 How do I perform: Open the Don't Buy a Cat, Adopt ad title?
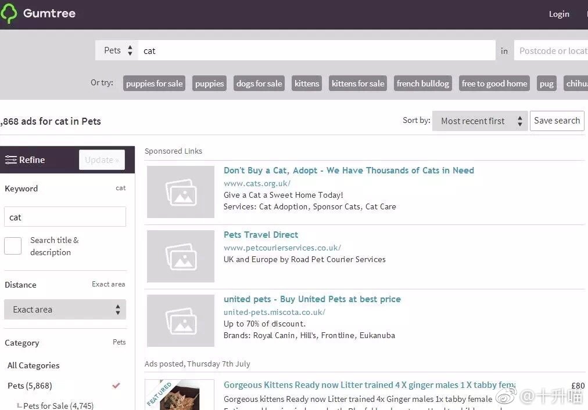[x=349, y=170]
